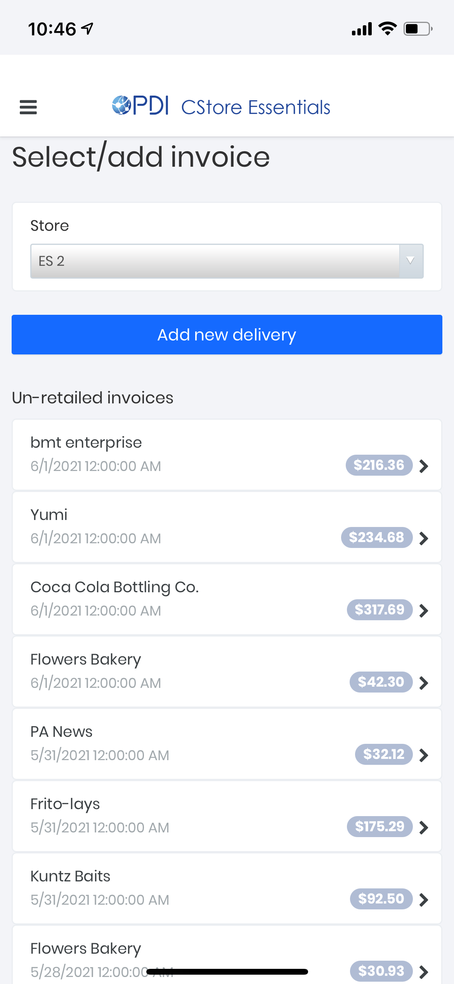Viewport: 454px width, 984px height.
Task: Open the hamburger menu
Action: pyautogui.click(x=28, y=107)
